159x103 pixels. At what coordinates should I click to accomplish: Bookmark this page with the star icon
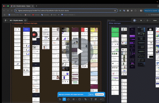point(115,11)
